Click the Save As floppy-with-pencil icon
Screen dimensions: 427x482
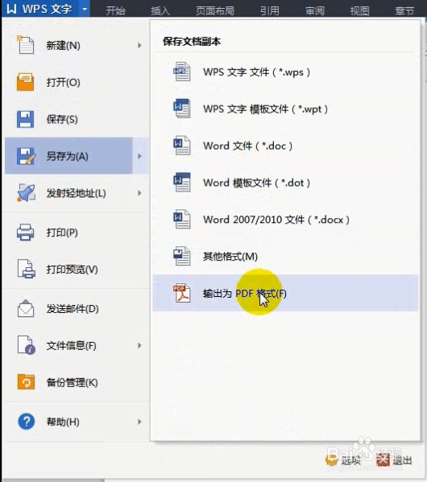point(26,156)
